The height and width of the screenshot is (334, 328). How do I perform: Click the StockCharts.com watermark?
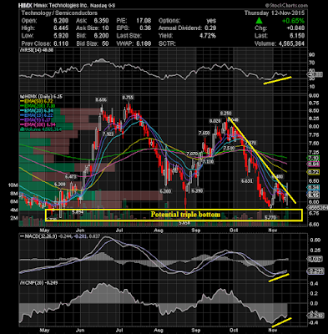point(286,5)
